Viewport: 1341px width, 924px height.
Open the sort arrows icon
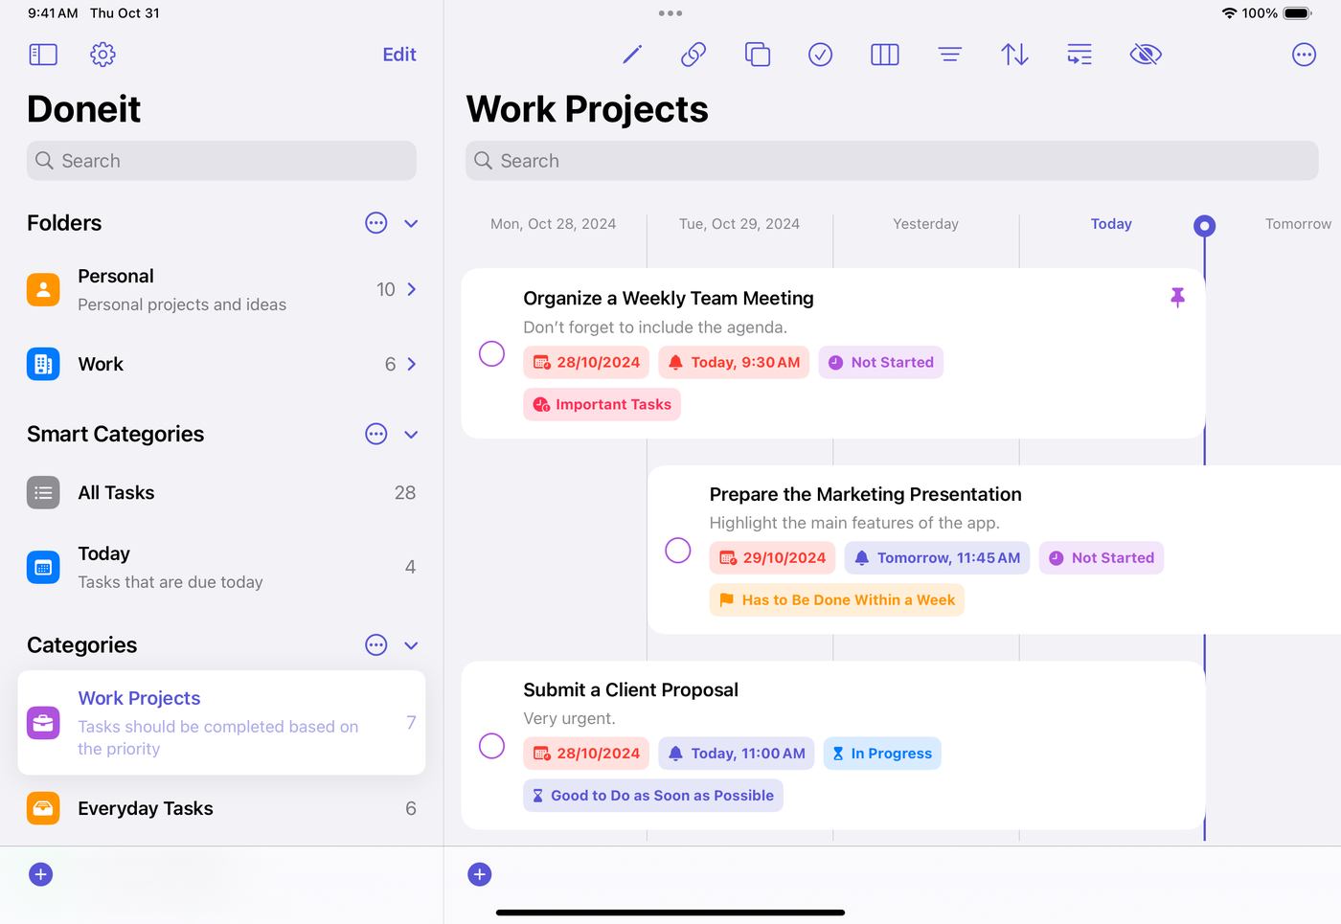pos(1015,55)
